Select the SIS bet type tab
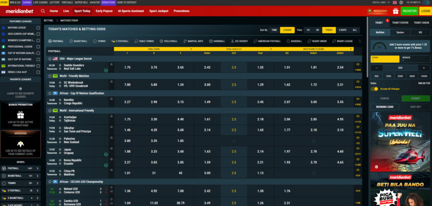 coord(420,32)
